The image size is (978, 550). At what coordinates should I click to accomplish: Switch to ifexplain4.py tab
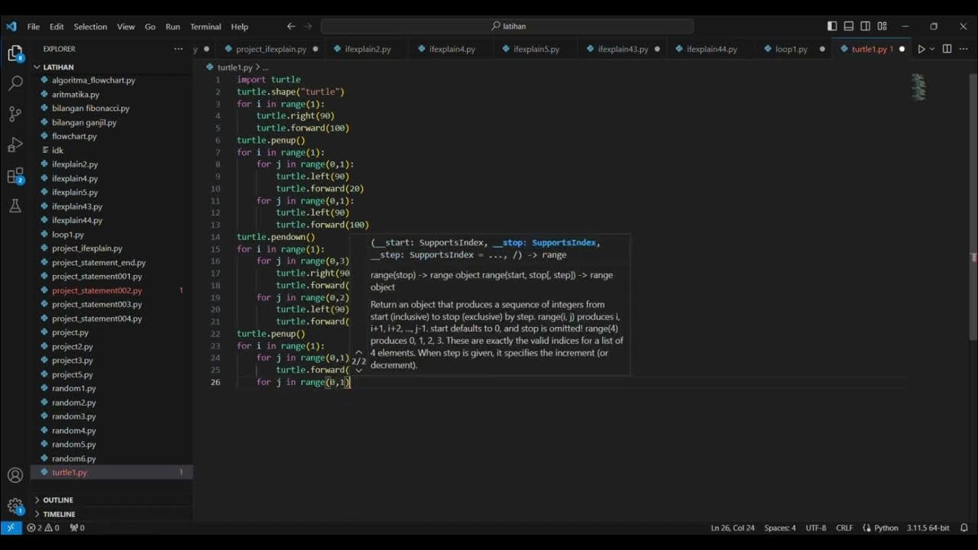click(x=452, y=49)
